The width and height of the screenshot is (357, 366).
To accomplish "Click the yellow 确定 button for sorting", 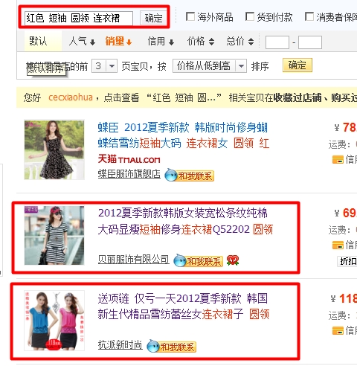I will pos(297,65).
